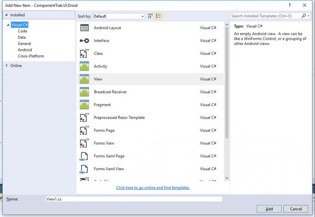This screenshot has height=217, width=315.
Task: Select the Preprocessed Razor Template icon
Action: (84, 118)
